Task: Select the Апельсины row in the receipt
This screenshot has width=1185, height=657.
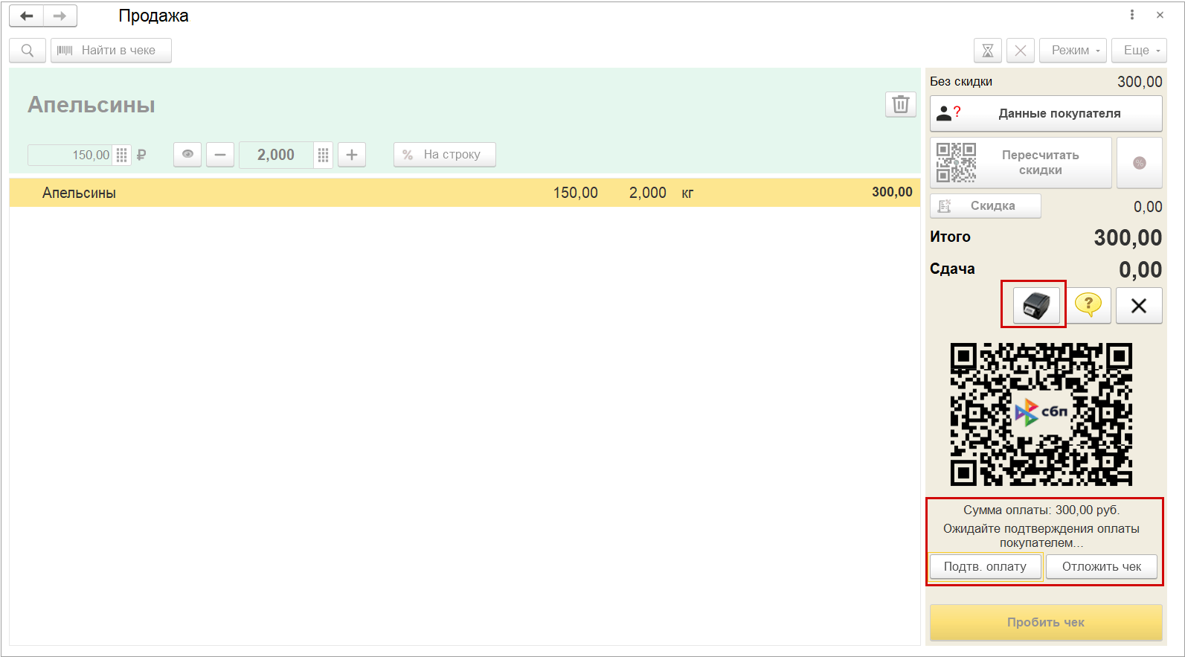Action: (x=465, y=193)
